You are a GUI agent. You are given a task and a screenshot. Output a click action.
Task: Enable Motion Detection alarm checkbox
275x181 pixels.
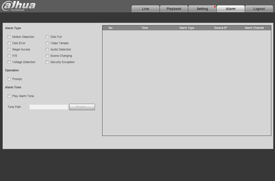click(x=9, y=37)
